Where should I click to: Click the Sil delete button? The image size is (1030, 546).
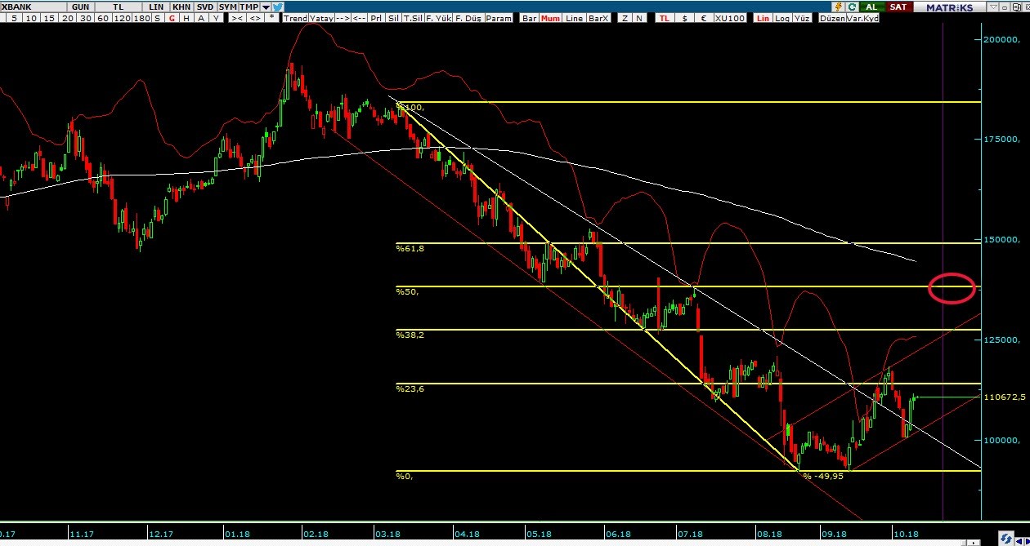pos(393,18)
